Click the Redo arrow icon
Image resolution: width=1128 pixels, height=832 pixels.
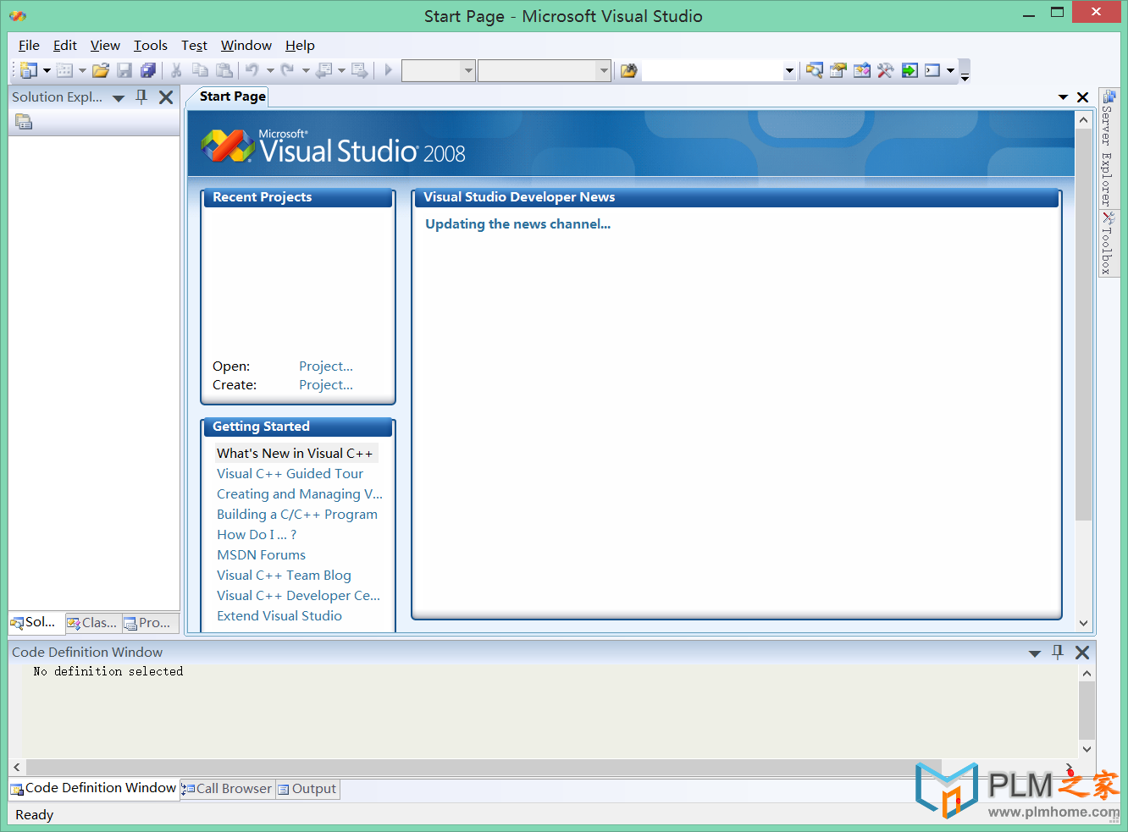click(x=288, y=70)
